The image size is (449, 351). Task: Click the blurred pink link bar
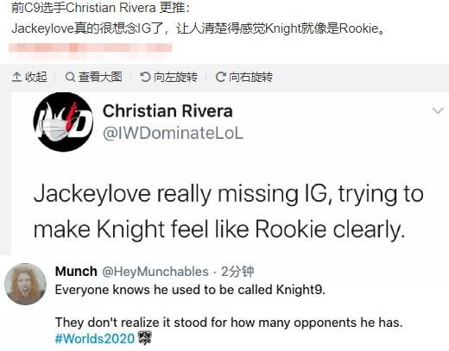[91, 47]
